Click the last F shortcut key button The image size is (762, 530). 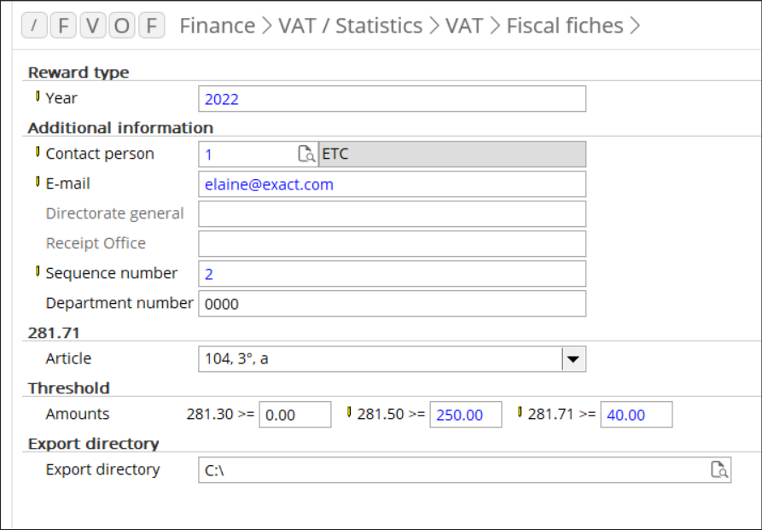coord(151,26)
